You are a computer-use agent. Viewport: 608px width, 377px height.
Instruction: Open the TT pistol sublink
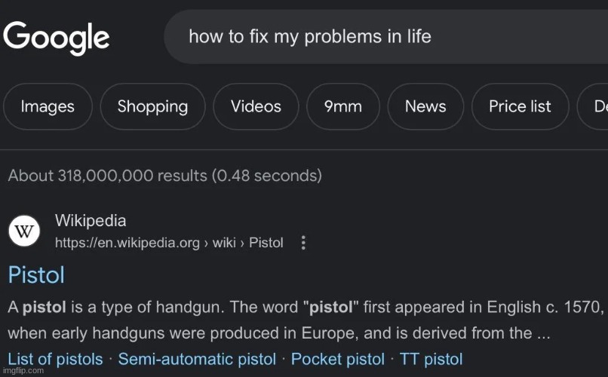(x=431, y=359)
